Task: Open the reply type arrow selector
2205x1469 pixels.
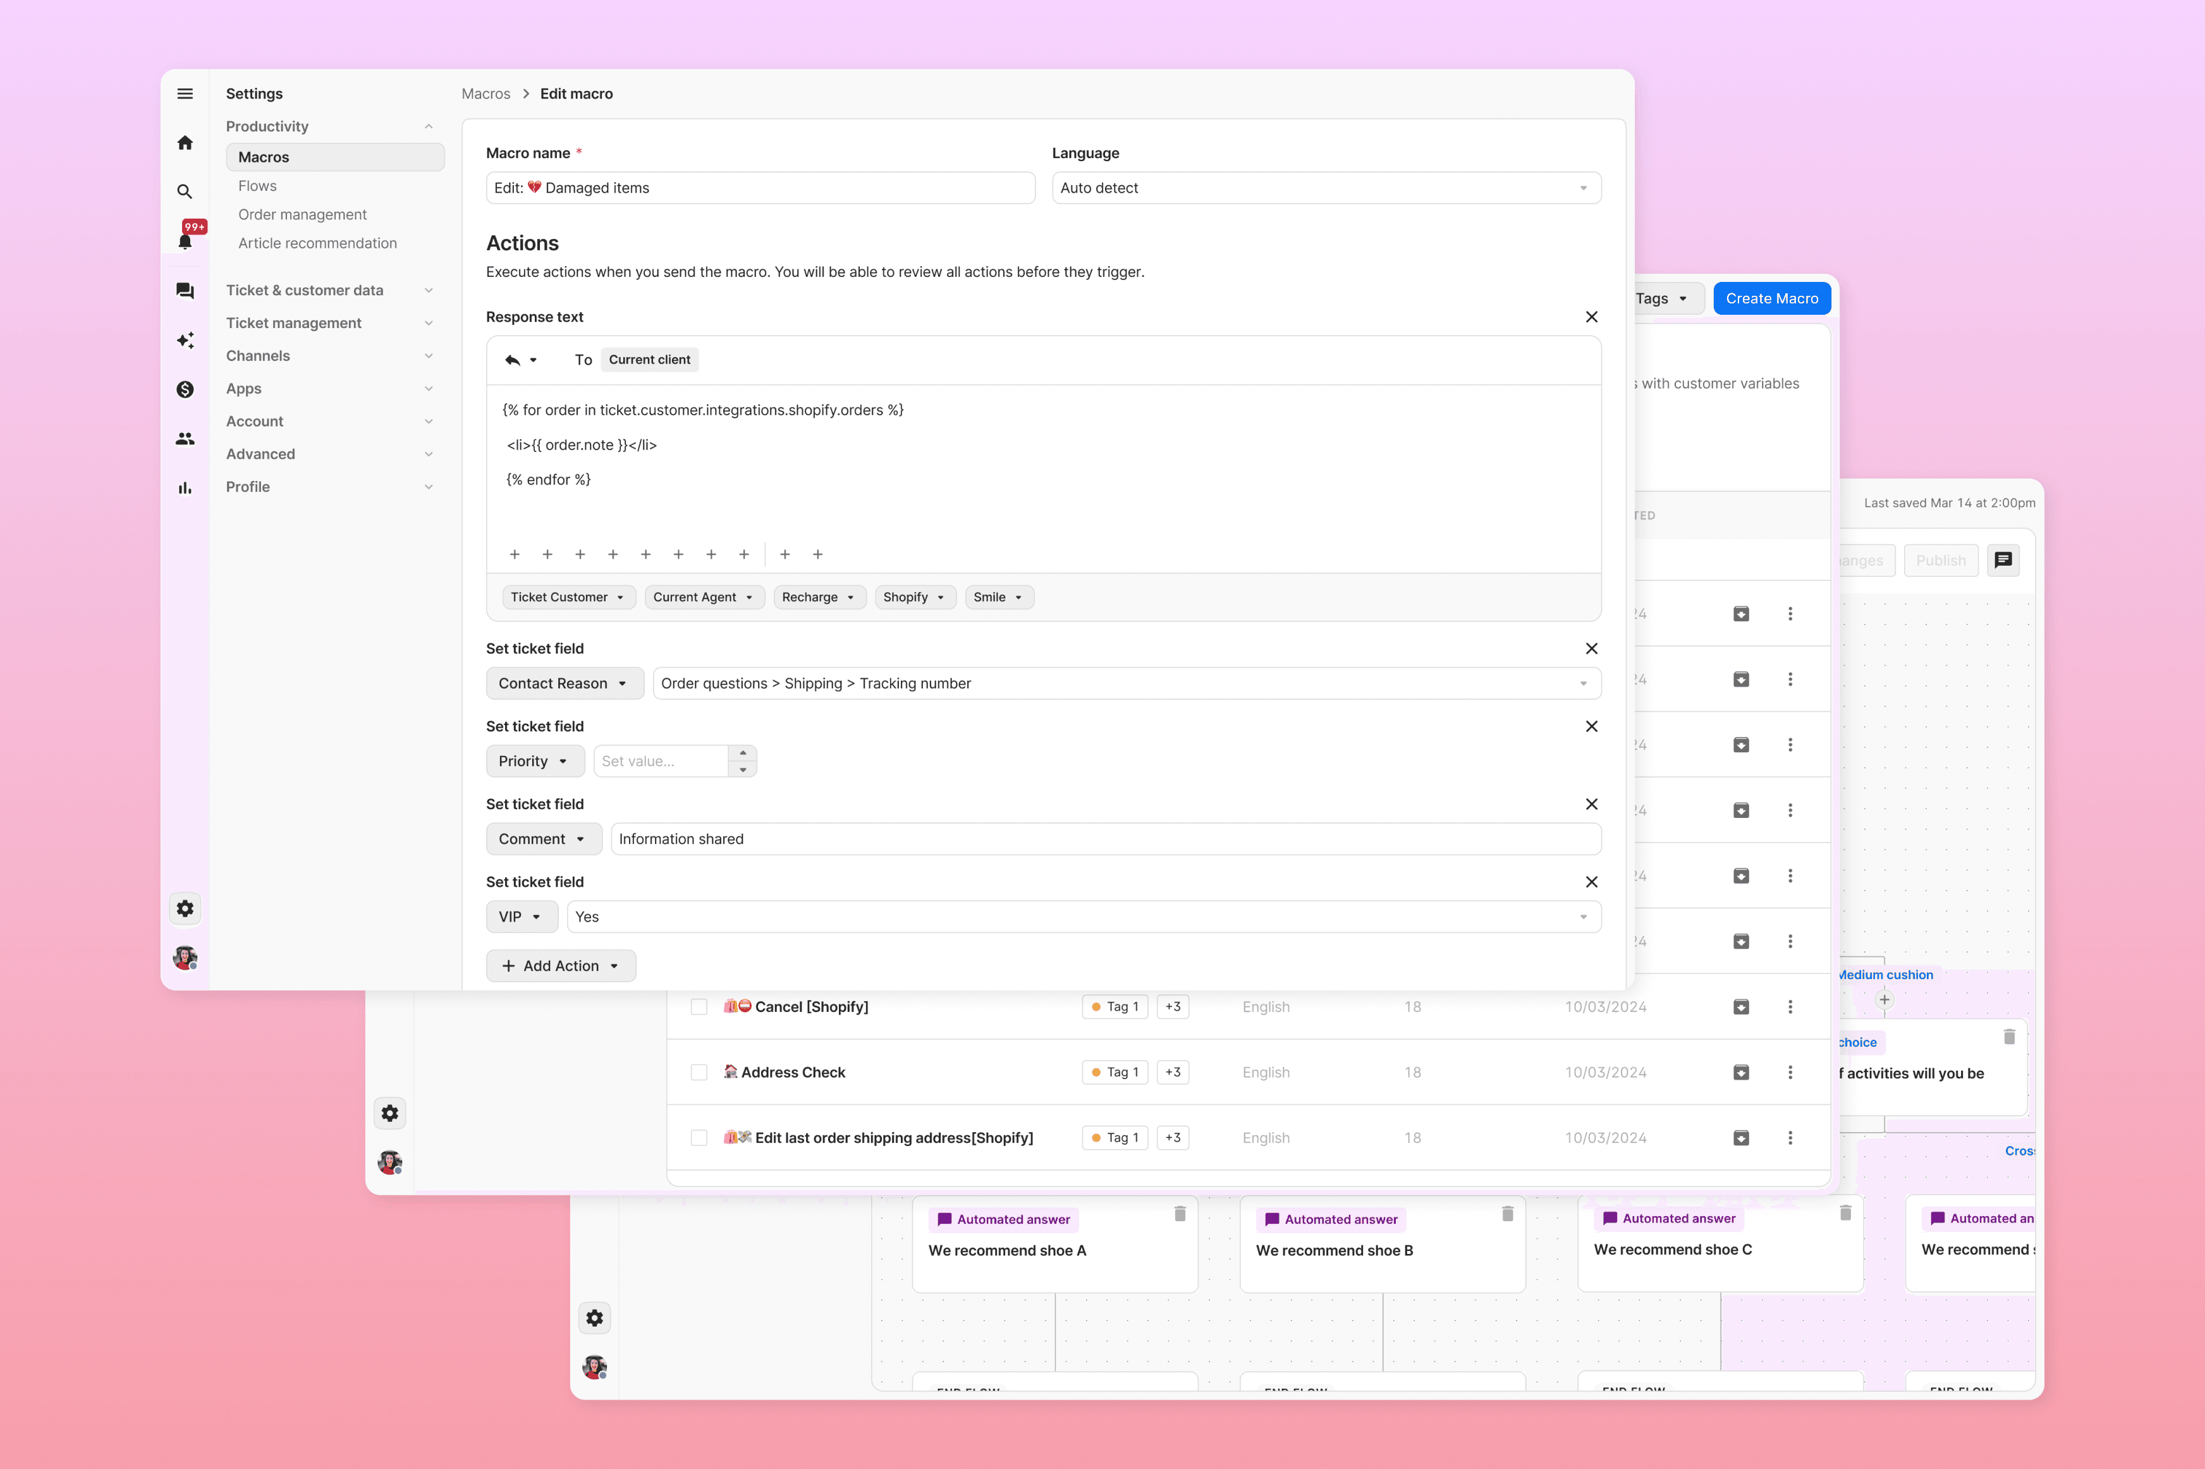Action: coord(521,360)
